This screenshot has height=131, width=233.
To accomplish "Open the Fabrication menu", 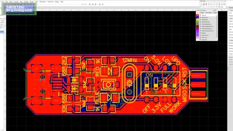I will pyautogui.click(x=43, y=2).
